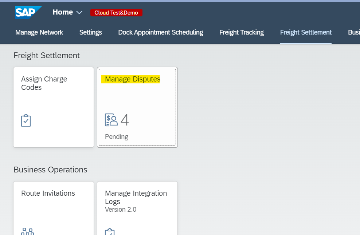360x235 pixels.
Task: Go to Dock Appointment Scheduling tab
Action: [x=160, y=32]
